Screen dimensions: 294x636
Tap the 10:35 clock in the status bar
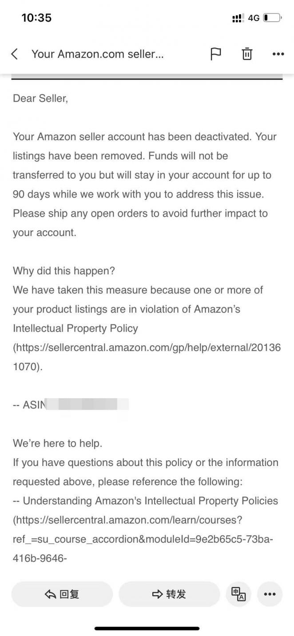tap(36, 18)
